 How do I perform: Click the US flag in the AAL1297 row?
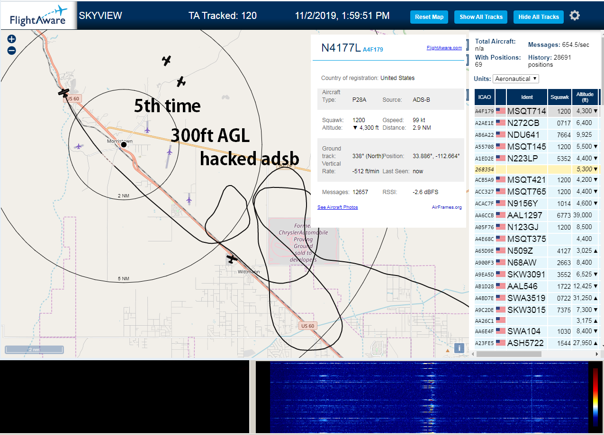tap(500, 215)
